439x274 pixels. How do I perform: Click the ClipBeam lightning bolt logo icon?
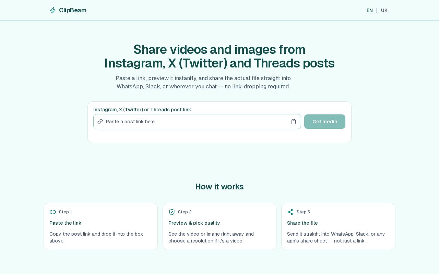(53, 10)
